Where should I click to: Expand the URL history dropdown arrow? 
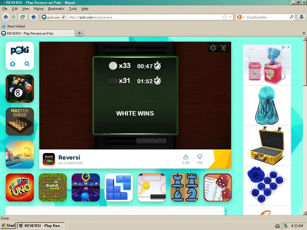coord(231,17)
